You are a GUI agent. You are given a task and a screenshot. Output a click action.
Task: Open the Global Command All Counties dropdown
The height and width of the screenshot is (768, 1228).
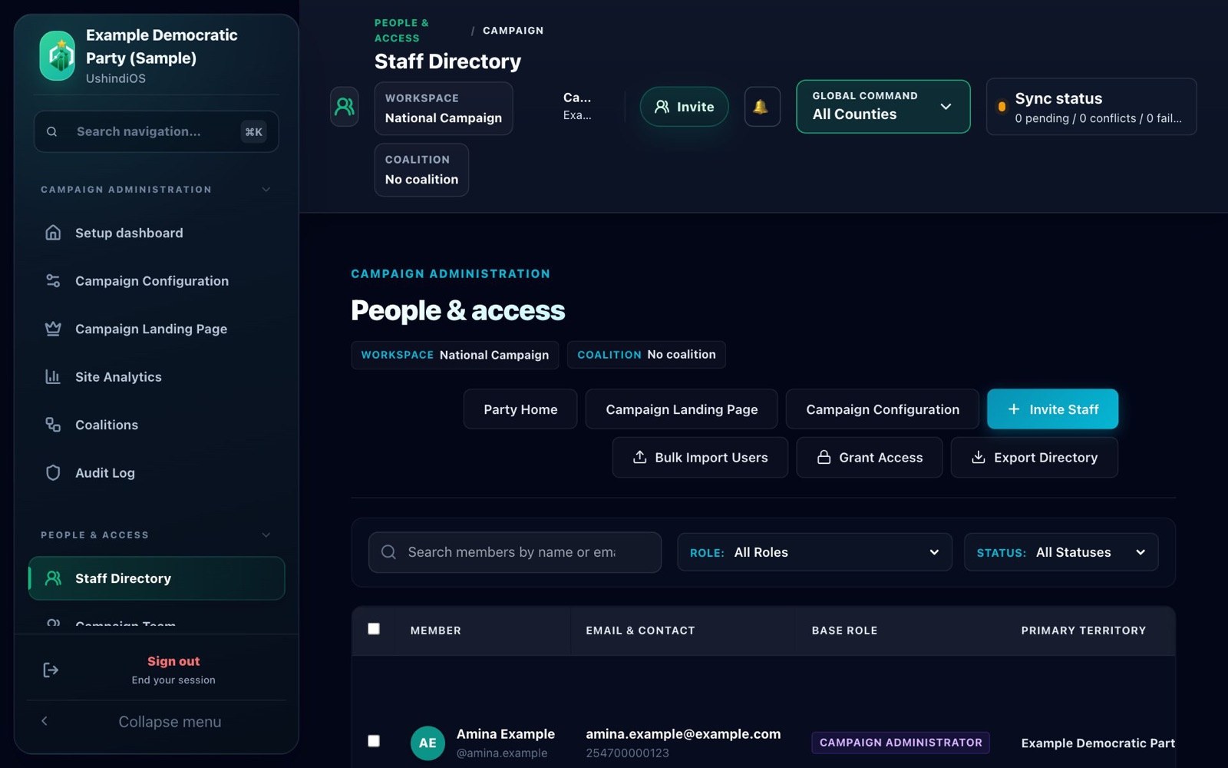(x=883, y=107)
